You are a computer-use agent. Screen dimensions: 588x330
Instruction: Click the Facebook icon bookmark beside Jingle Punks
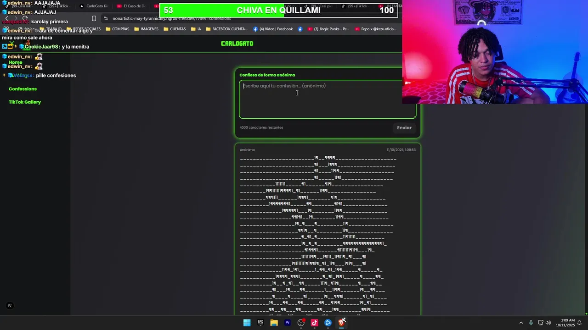click(x=300, y=29)
